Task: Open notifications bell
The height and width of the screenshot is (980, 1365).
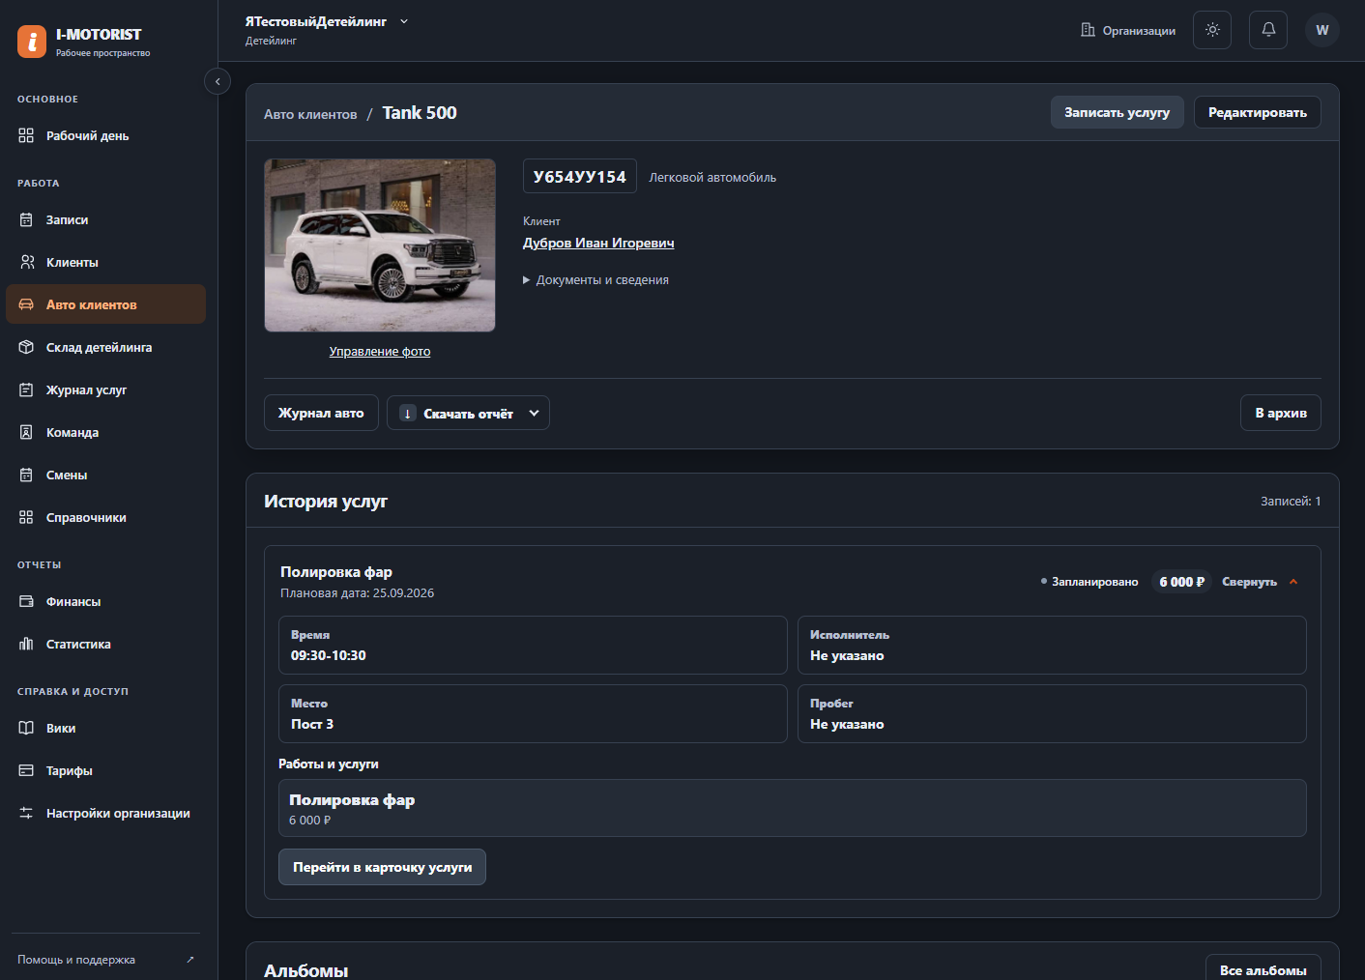Action: click(1268, 30)
